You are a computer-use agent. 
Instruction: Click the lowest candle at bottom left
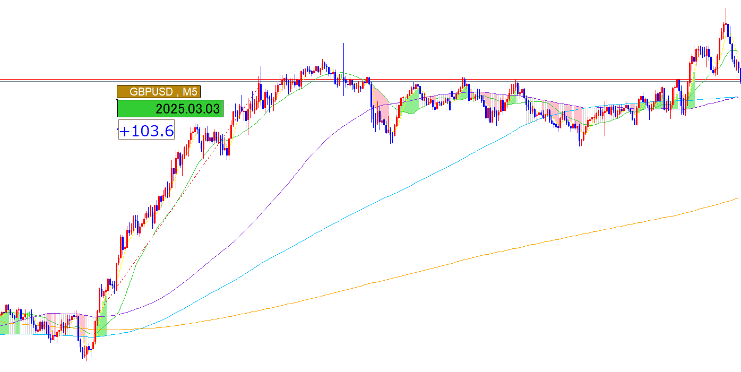[x=85, y=353]
